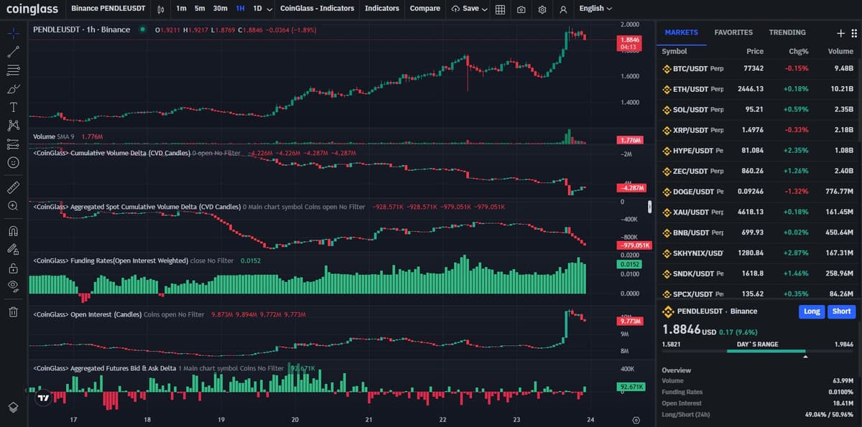Save the chart layout
Image resolution: width=862 pixels, height=427 pixels.
pos(465,9)
